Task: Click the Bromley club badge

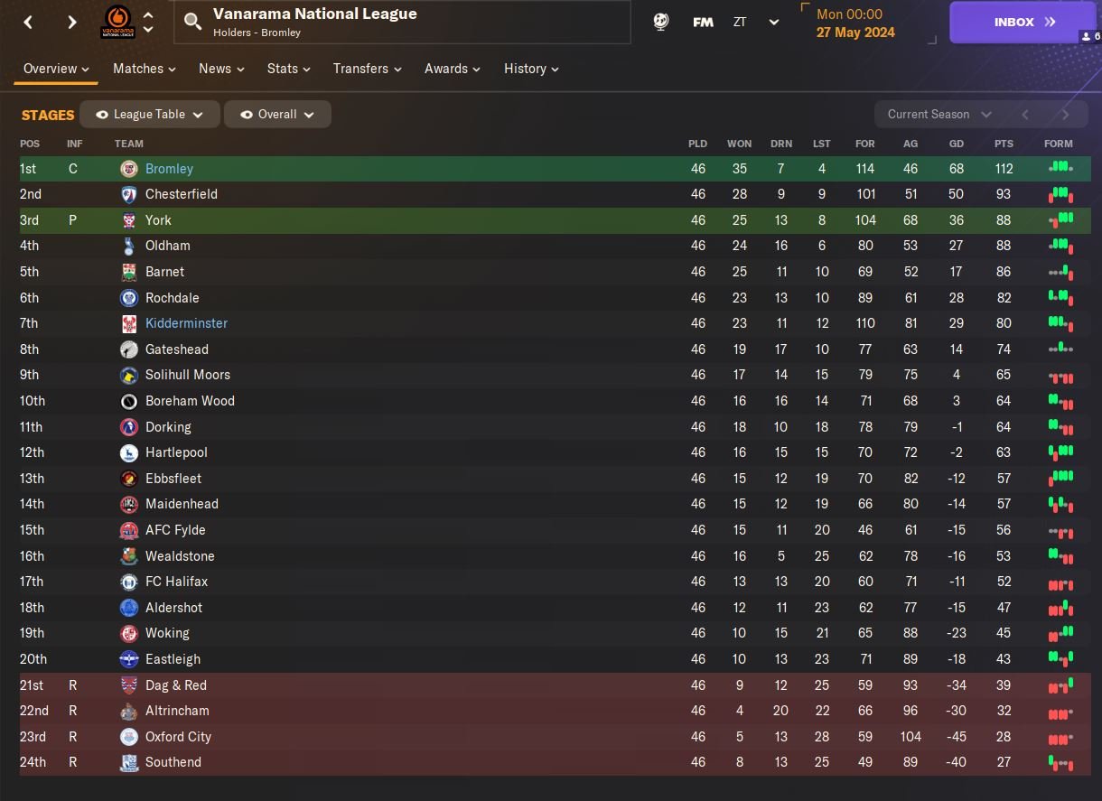Action: [129, 169]
